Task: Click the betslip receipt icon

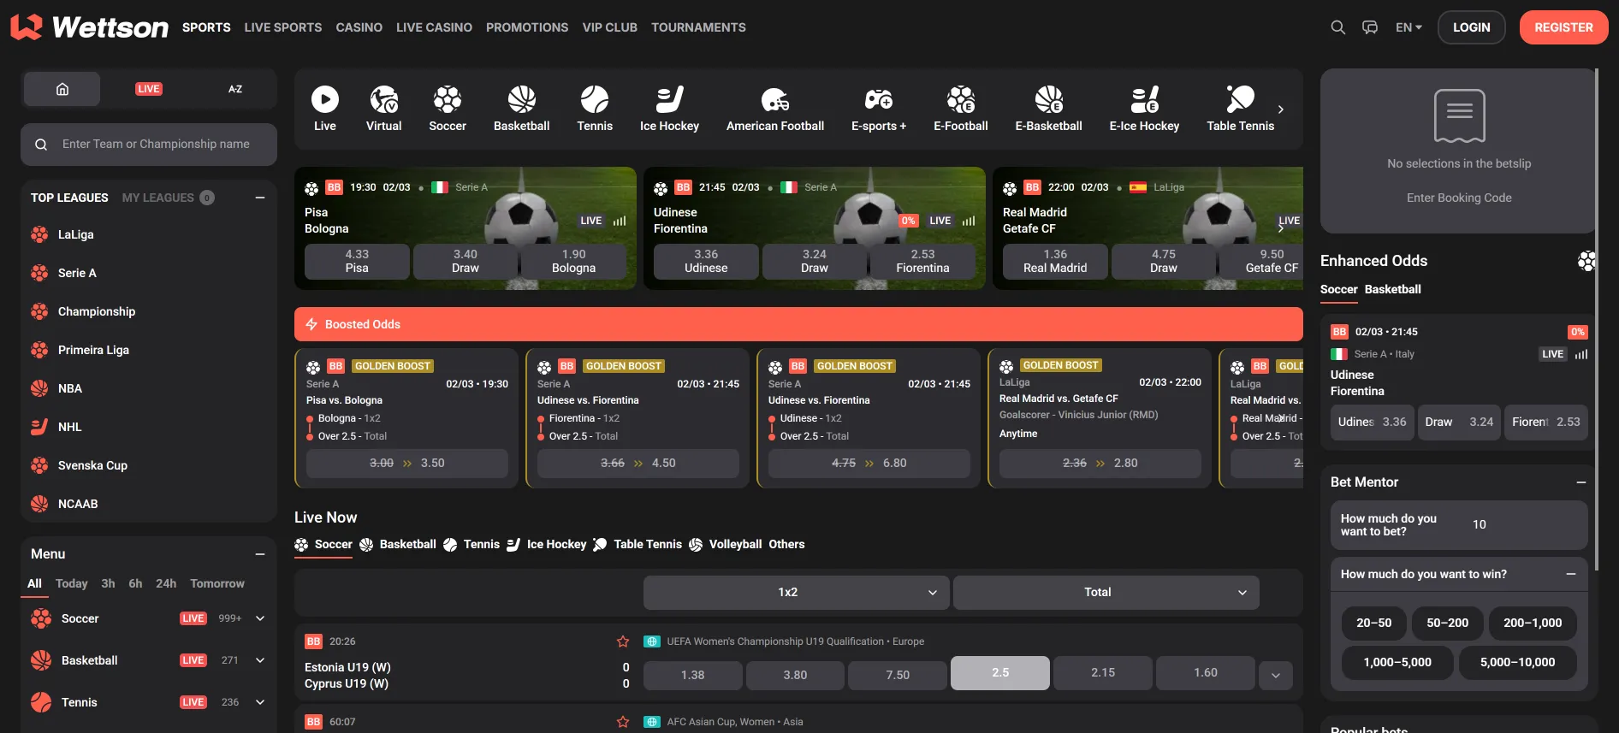Action: pos(1459,115)
